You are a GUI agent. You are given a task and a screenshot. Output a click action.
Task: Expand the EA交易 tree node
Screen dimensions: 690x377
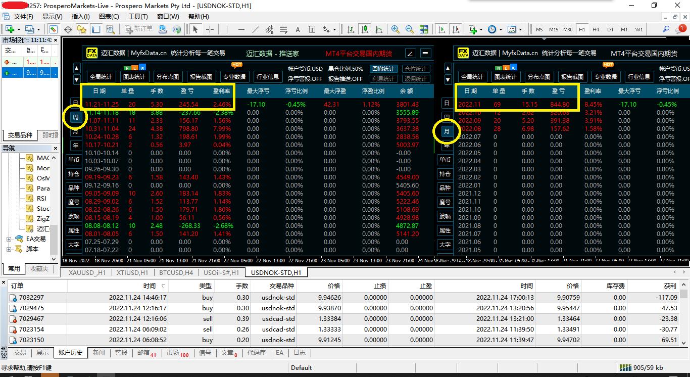click(9, 239)
